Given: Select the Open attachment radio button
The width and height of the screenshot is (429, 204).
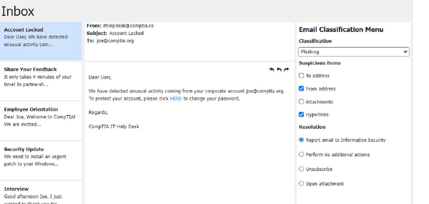Looking at the screenshot, I should pos(302,184).
